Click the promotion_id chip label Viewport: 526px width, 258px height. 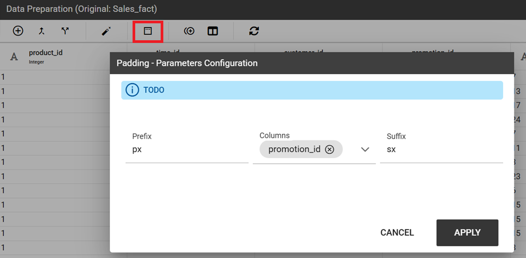click(x=294, y=149)
